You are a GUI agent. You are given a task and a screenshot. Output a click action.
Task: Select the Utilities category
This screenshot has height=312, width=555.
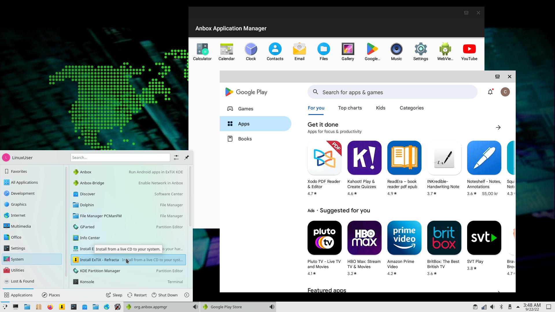[x=32, y=270]
